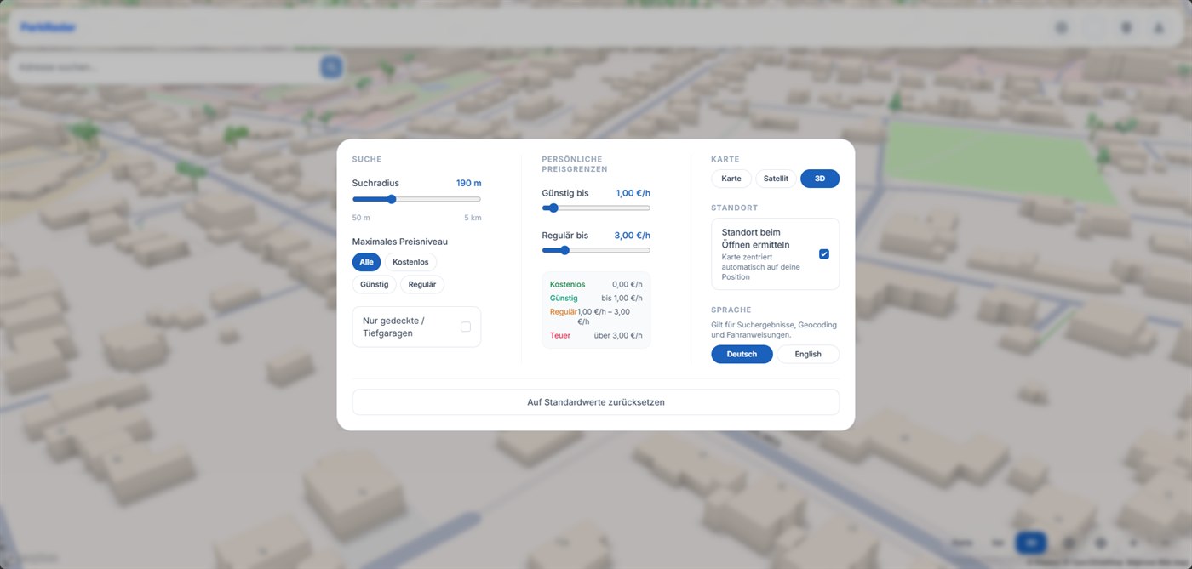Set language to Deutsch

pyautogui.click(x=742, y=354)
